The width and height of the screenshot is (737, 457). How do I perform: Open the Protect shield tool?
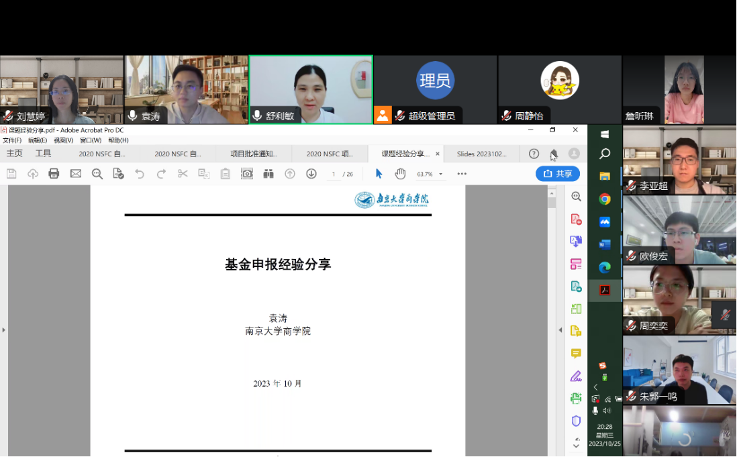576,421
